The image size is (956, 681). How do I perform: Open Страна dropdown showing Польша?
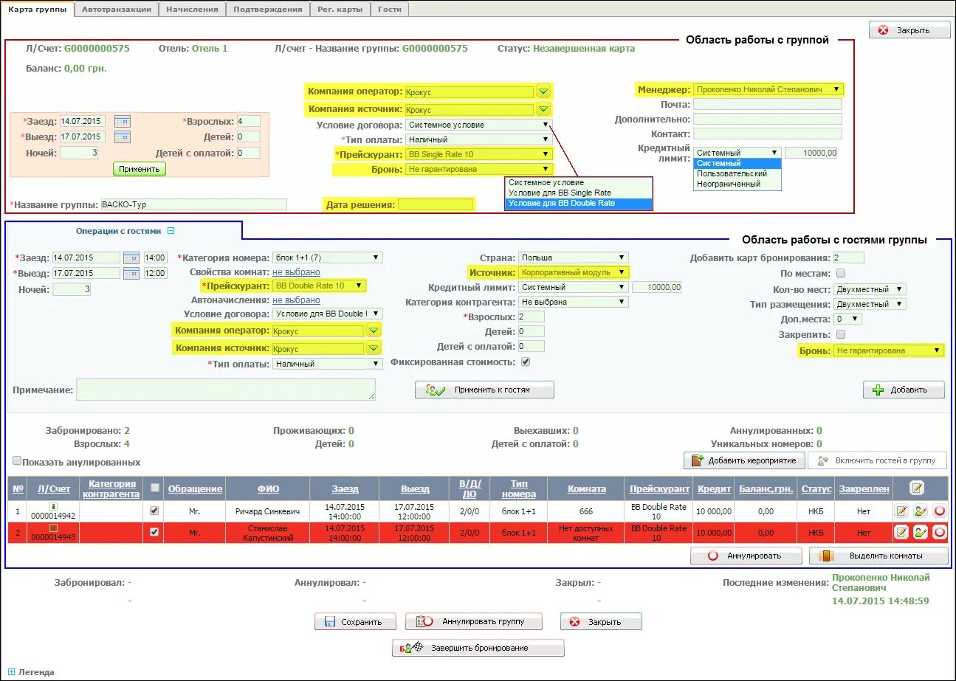point(573,257)
